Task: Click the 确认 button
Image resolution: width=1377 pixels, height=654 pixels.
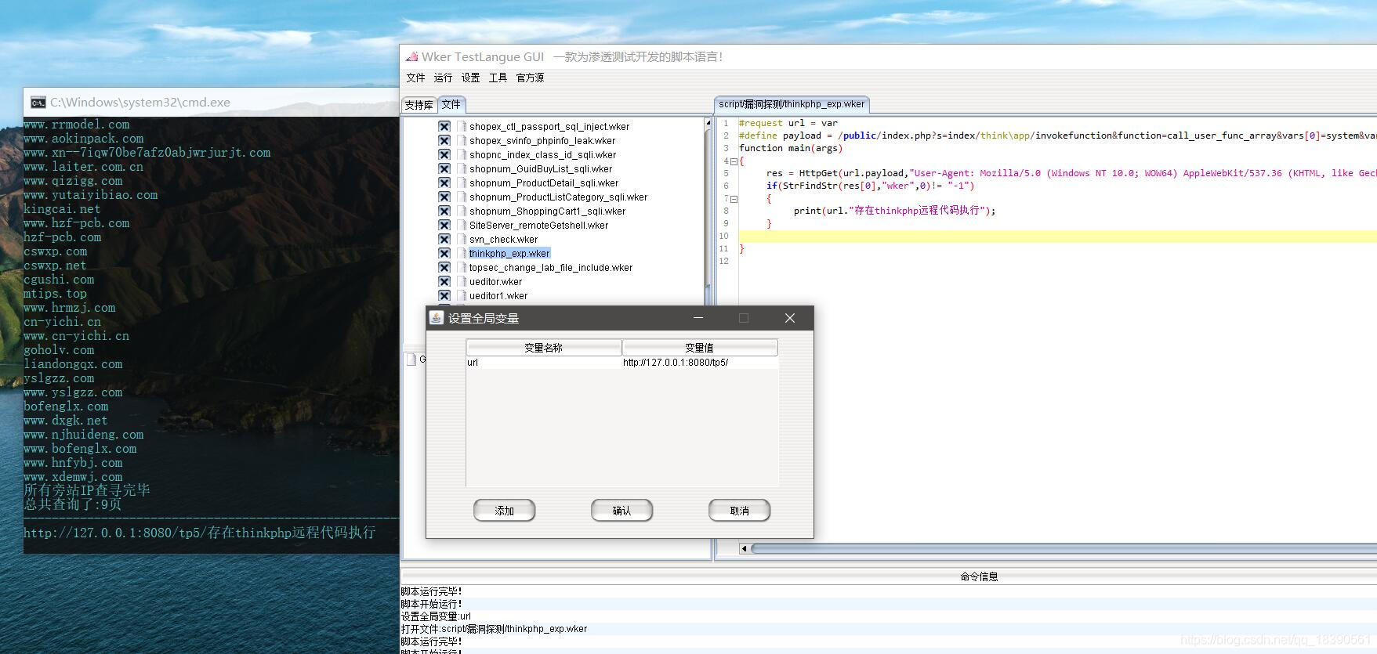Action: (x=621, y=511)
